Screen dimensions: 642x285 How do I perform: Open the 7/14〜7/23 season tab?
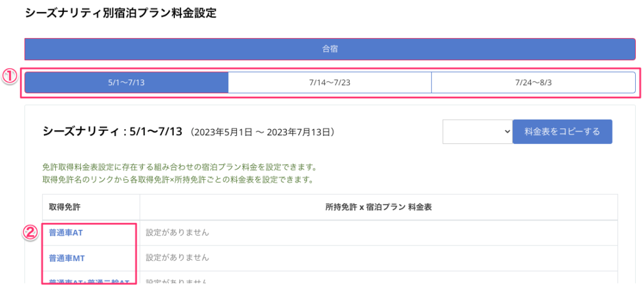pos(330,83)
